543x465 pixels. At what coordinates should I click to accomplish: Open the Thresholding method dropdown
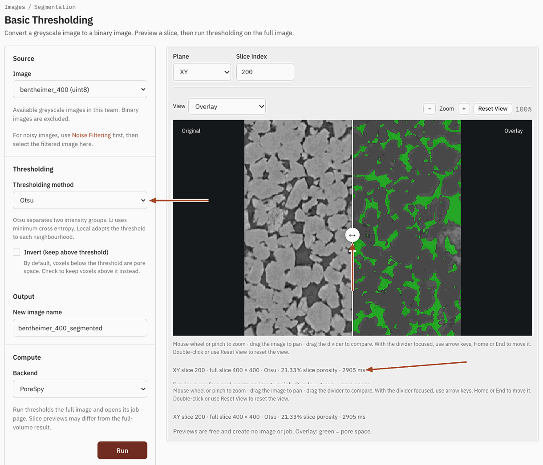point(80,200)
